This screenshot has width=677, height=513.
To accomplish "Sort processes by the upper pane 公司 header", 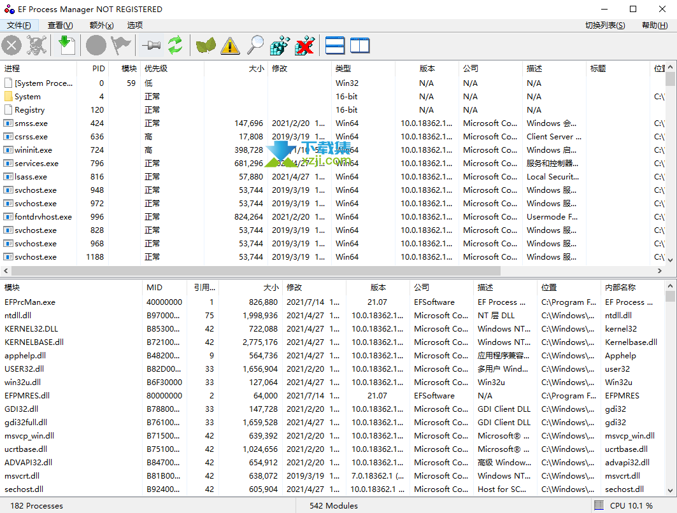I will [490, 69].
